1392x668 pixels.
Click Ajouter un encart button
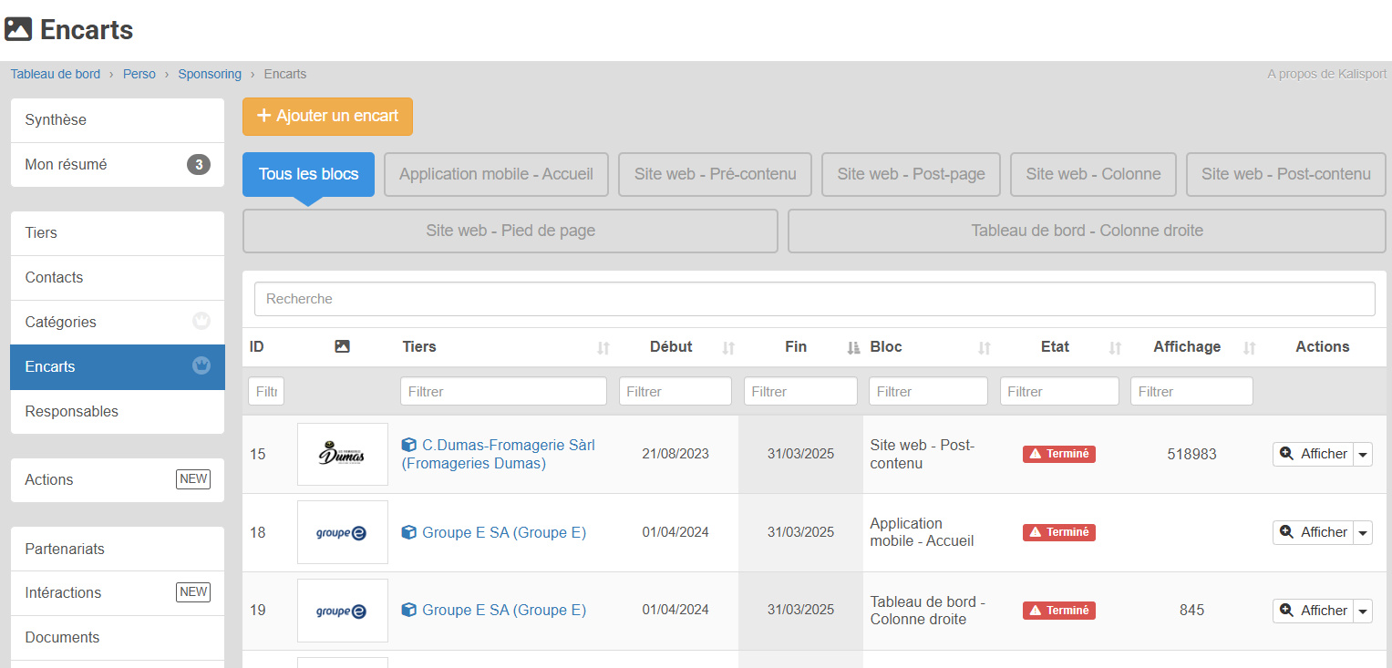[x=327, y=117]
